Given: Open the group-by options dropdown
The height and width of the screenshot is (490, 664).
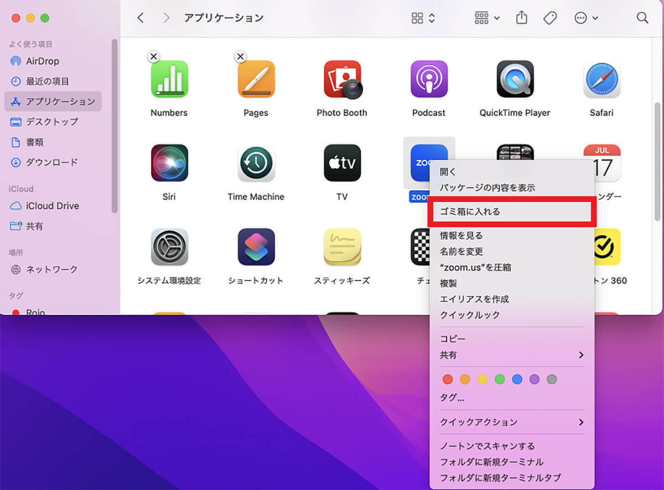Looking at the screenshot, I should point(487,18).
